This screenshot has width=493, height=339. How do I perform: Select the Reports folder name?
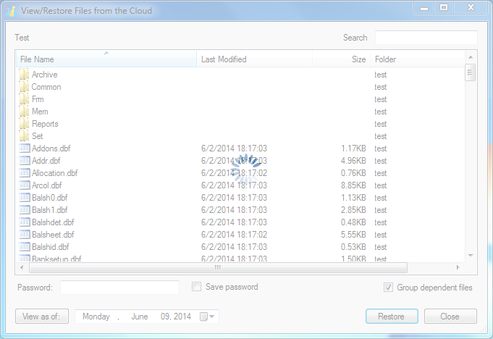45,124
